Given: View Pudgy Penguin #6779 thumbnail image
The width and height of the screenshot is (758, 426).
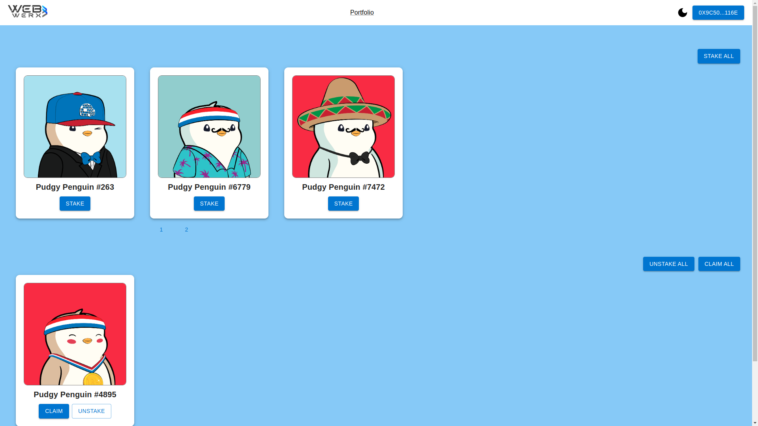Looking at the screenshot, I should 209,126.
